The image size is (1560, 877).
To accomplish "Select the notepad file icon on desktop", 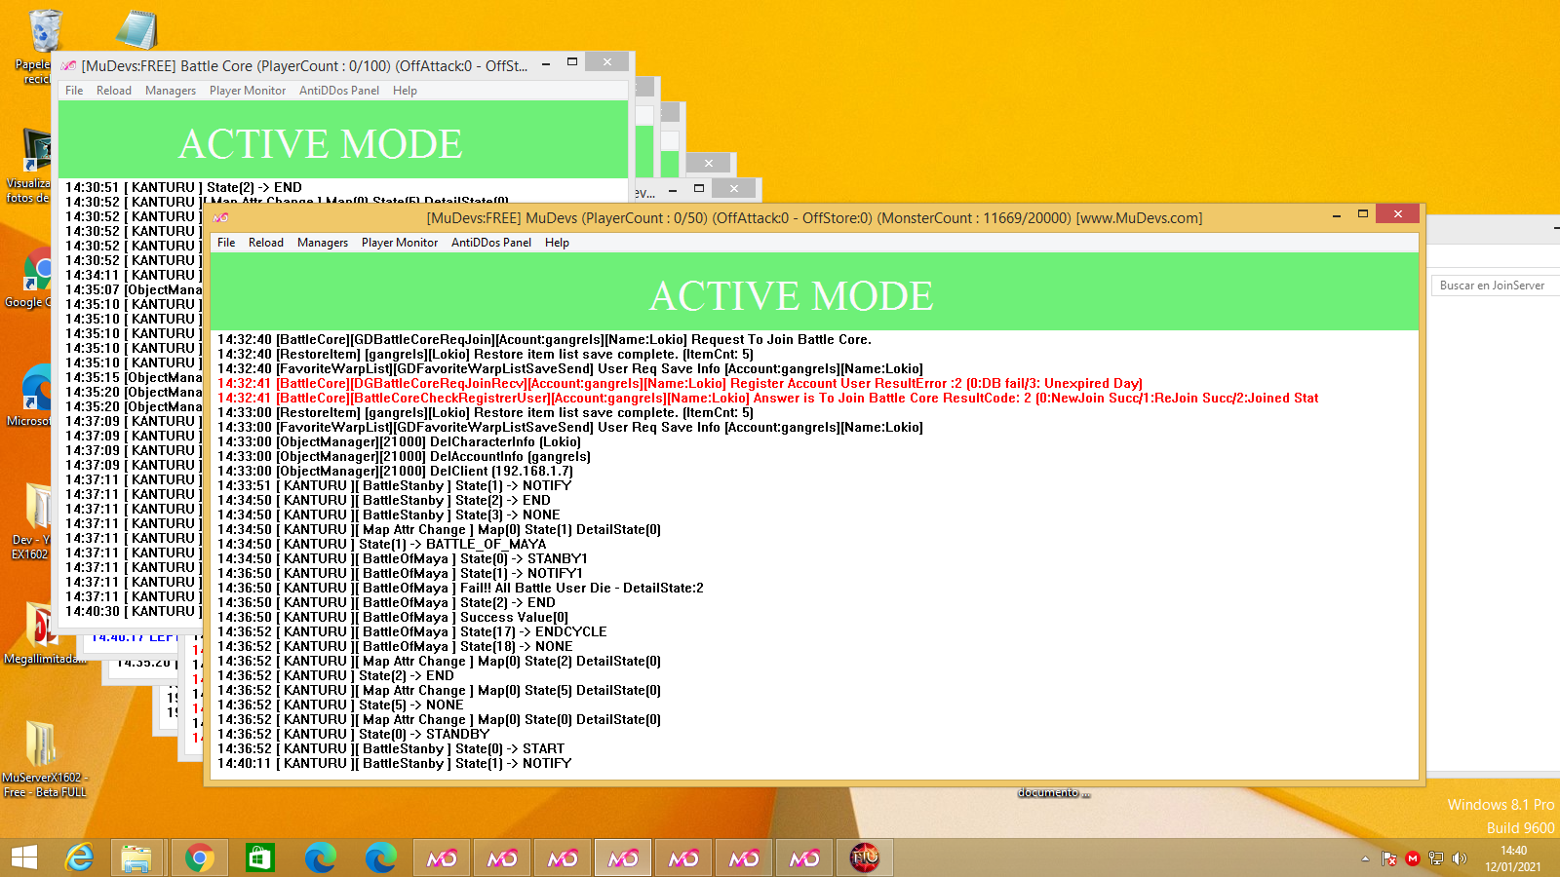I will coord(136,29).
